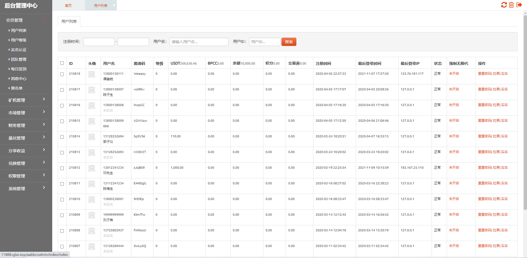Click the refresh icon in top-right corner
The image size is (527, 258).
(x=504, y=5)
